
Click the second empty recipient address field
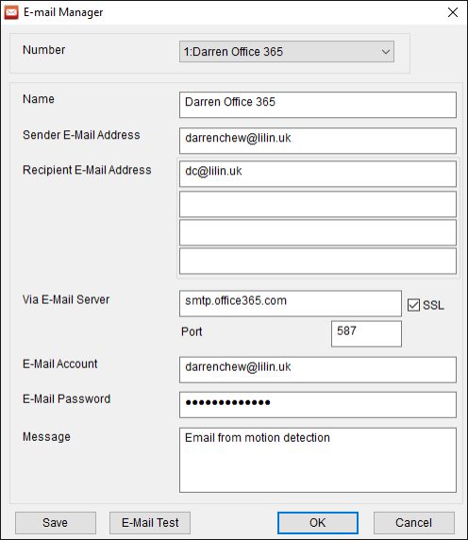click(x=318, y=204)
